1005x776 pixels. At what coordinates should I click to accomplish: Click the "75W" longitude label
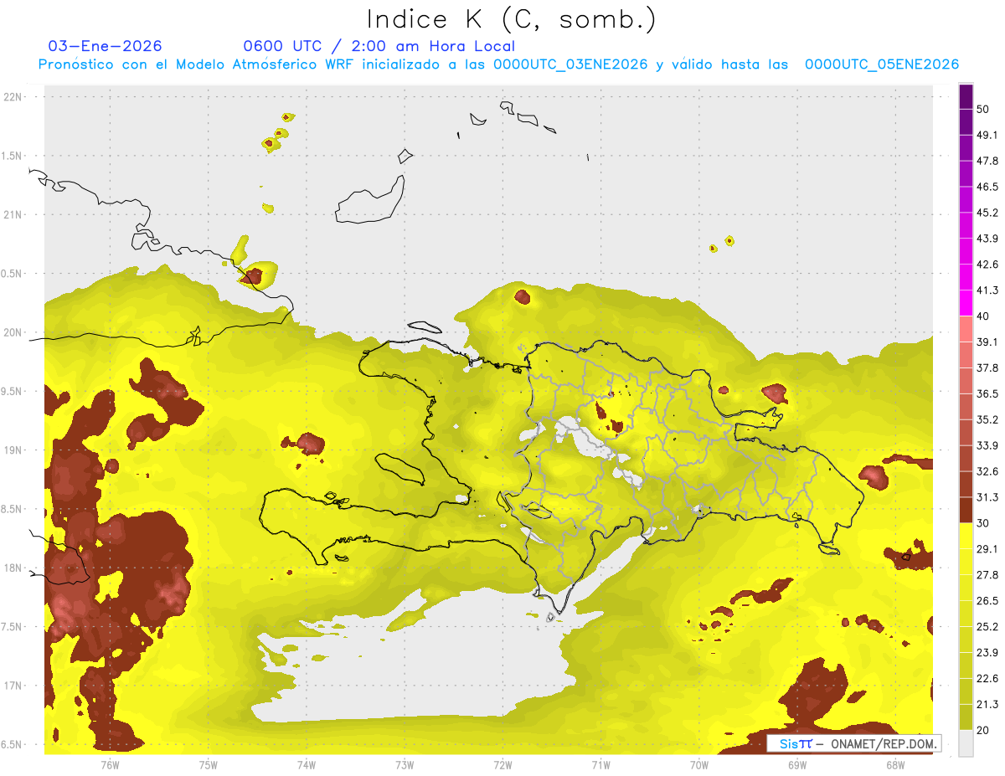pyautogui.click(x=209, y=764)
